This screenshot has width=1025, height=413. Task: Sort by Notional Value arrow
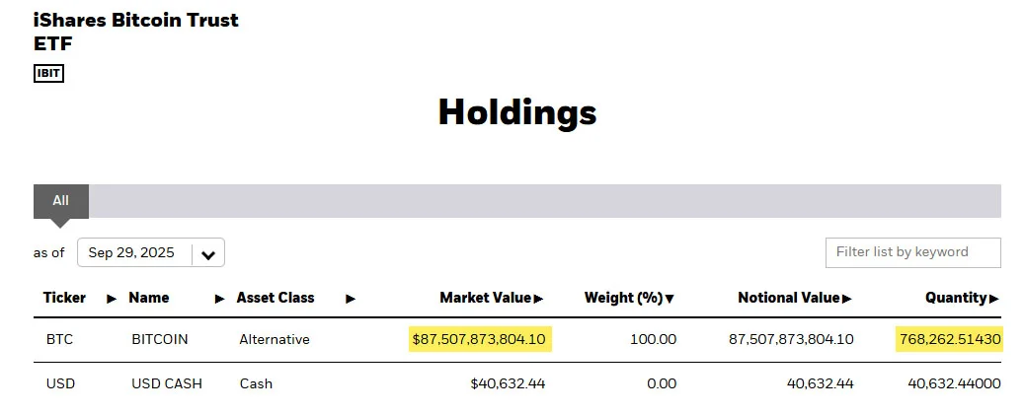[x=847, y=298]
